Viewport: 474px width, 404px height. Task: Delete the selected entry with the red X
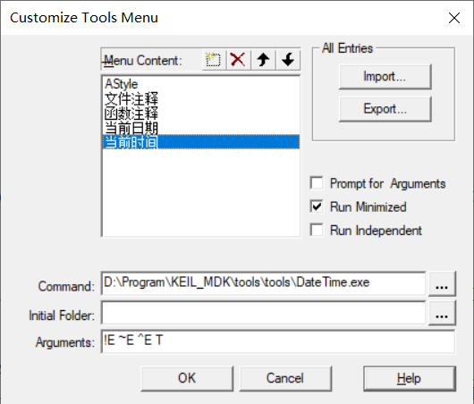point(238,60)
